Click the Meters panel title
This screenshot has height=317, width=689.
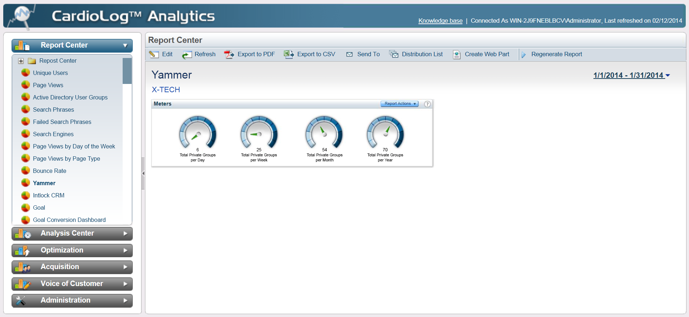click(x=162, y=104)
